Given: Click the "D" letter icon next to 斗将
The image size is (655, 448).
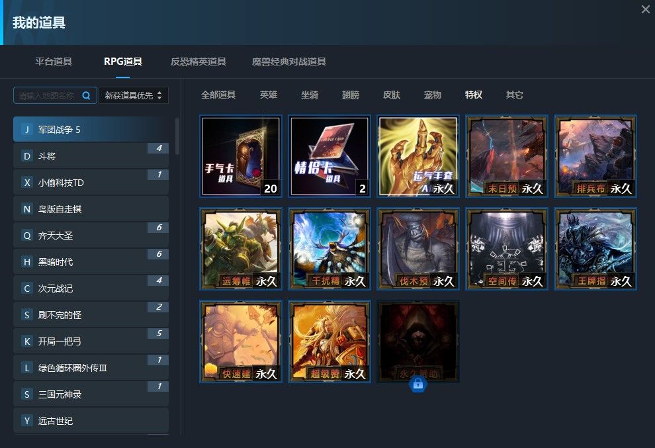Looking at the screenshot, I should (x=26, y=156).
